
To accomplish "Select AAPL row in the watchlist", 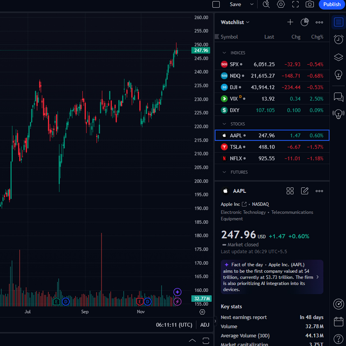I will 272,135.
